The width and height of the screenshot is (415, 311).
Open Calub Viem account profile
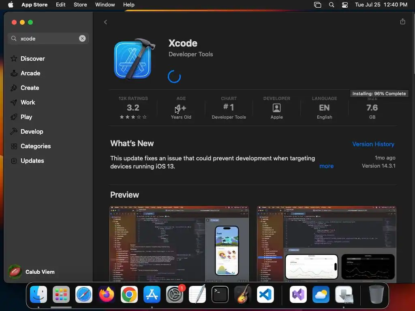[32, 272]
